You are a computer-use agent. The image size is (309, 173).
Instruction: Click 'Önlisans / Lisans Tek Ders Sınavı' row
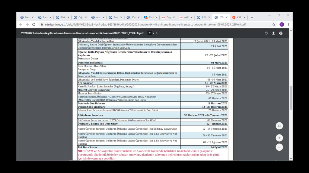98,124
